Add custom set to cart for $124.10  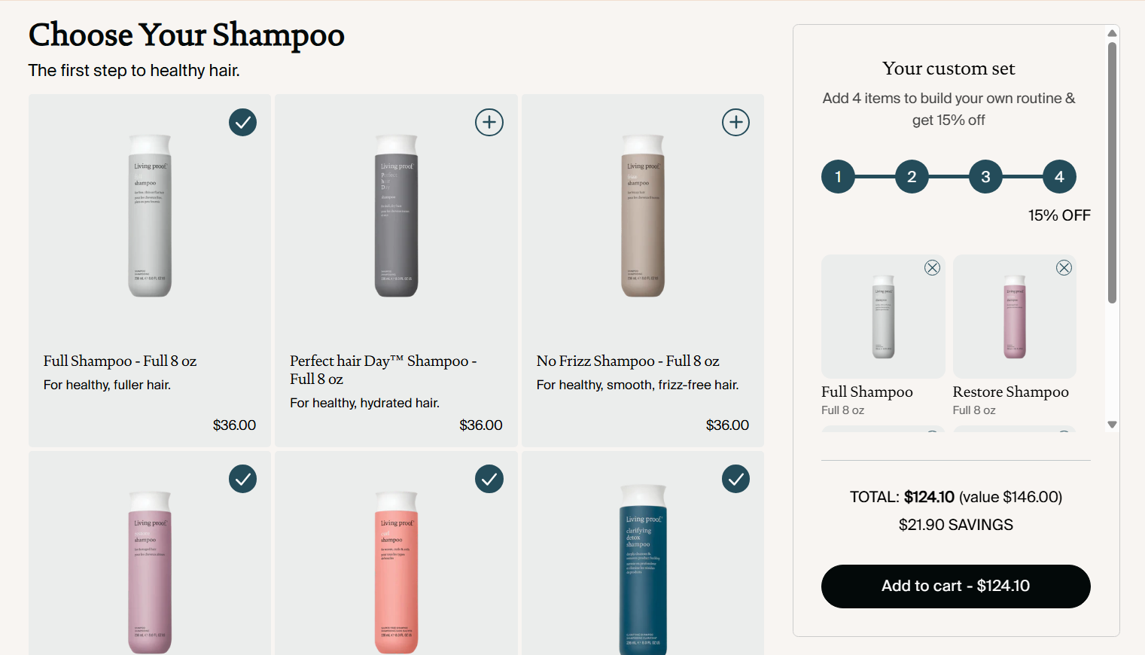[955, 586]
